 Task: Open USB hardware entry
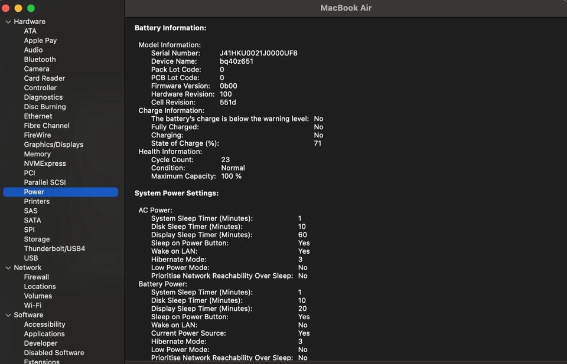(31, 258)
